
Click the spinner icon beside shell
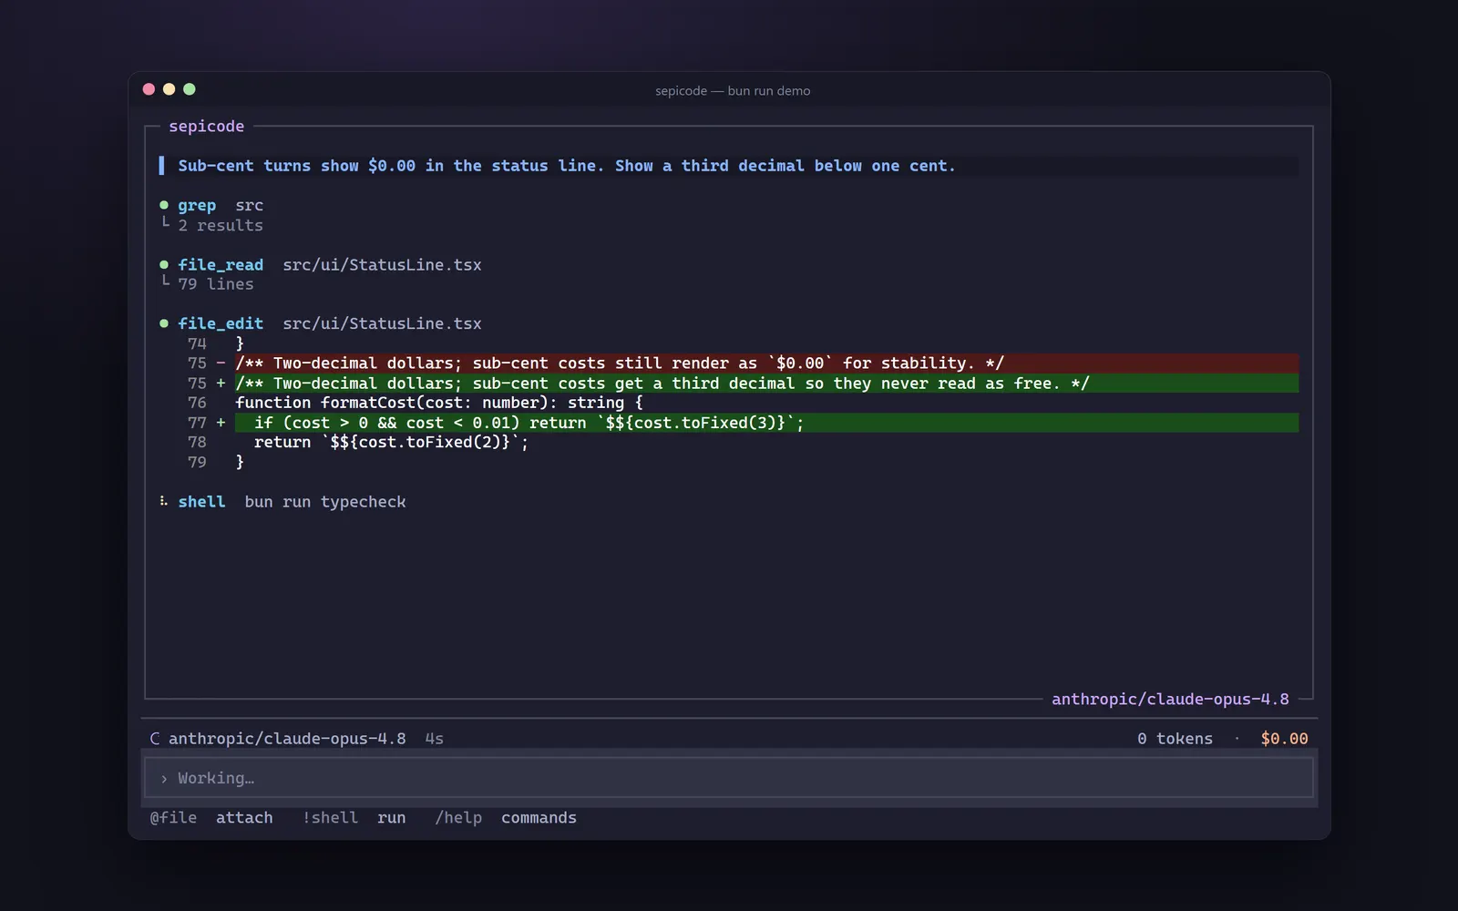tap(163, 501)
